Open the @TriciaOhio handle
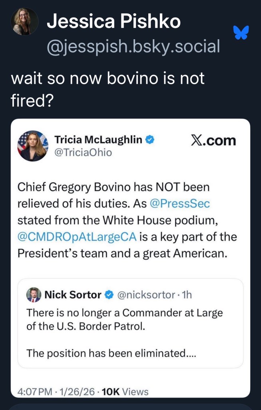 pyautogui.click(x=83, y=153)
